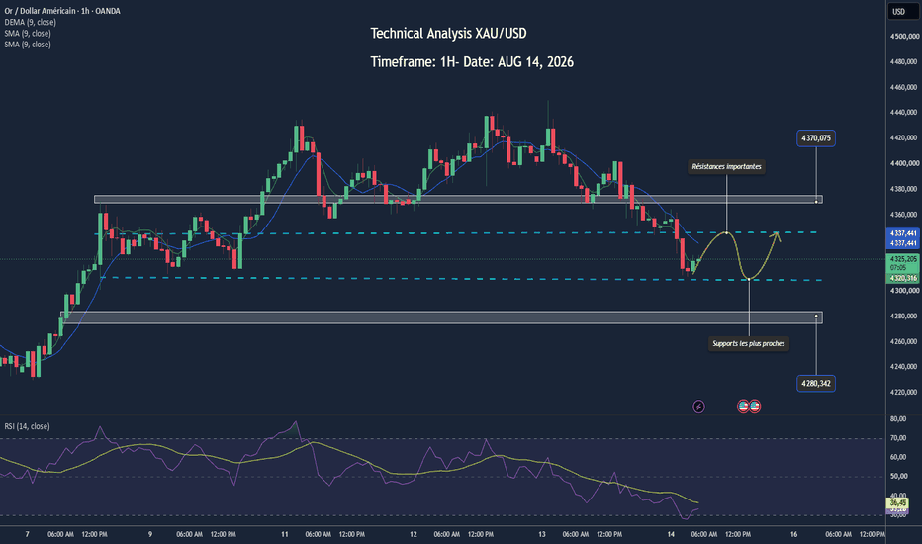Click the Or / Dollar Américain symbol title
The height and width of the screenshot is (544, 922).
point(62,11)
